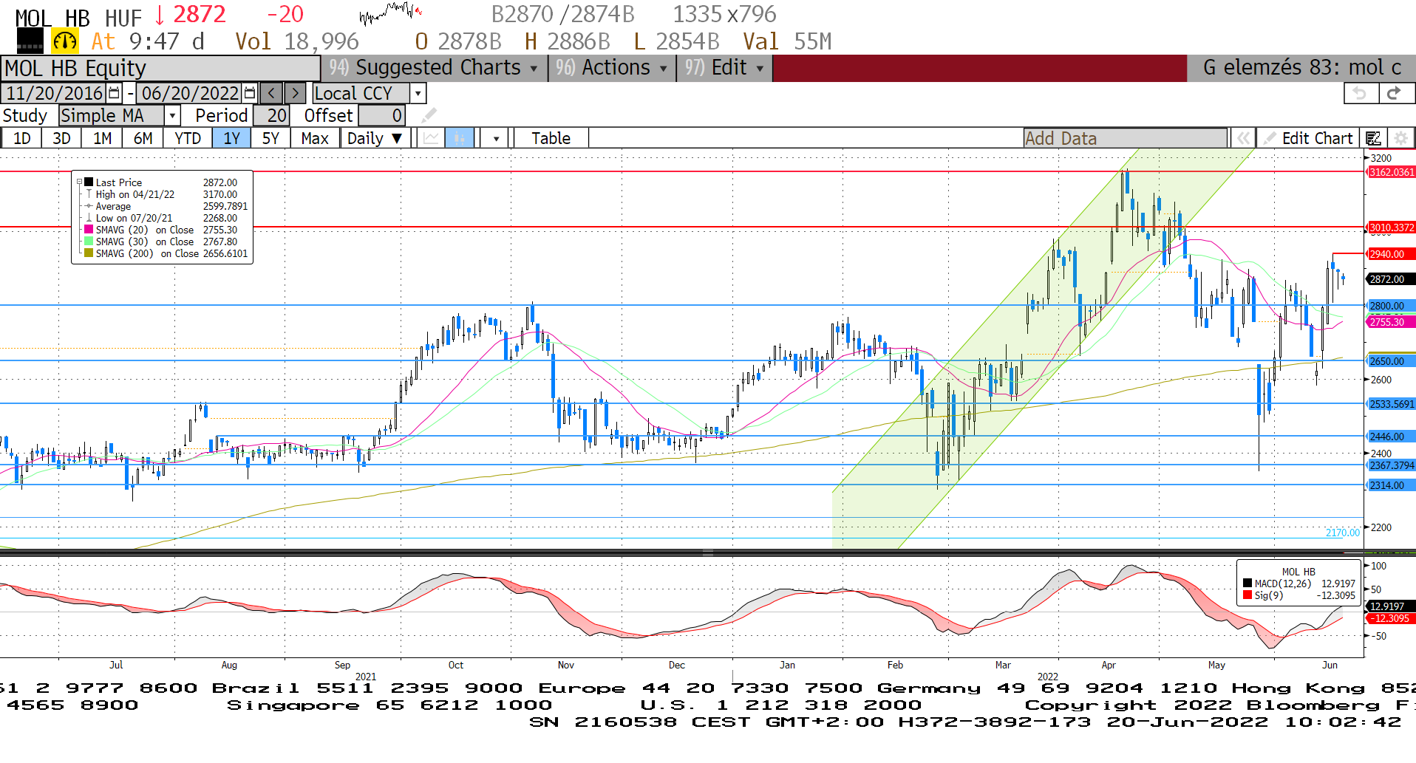Open chart settings gear icon
The image size is (1416, 763).
(1400, 138)
